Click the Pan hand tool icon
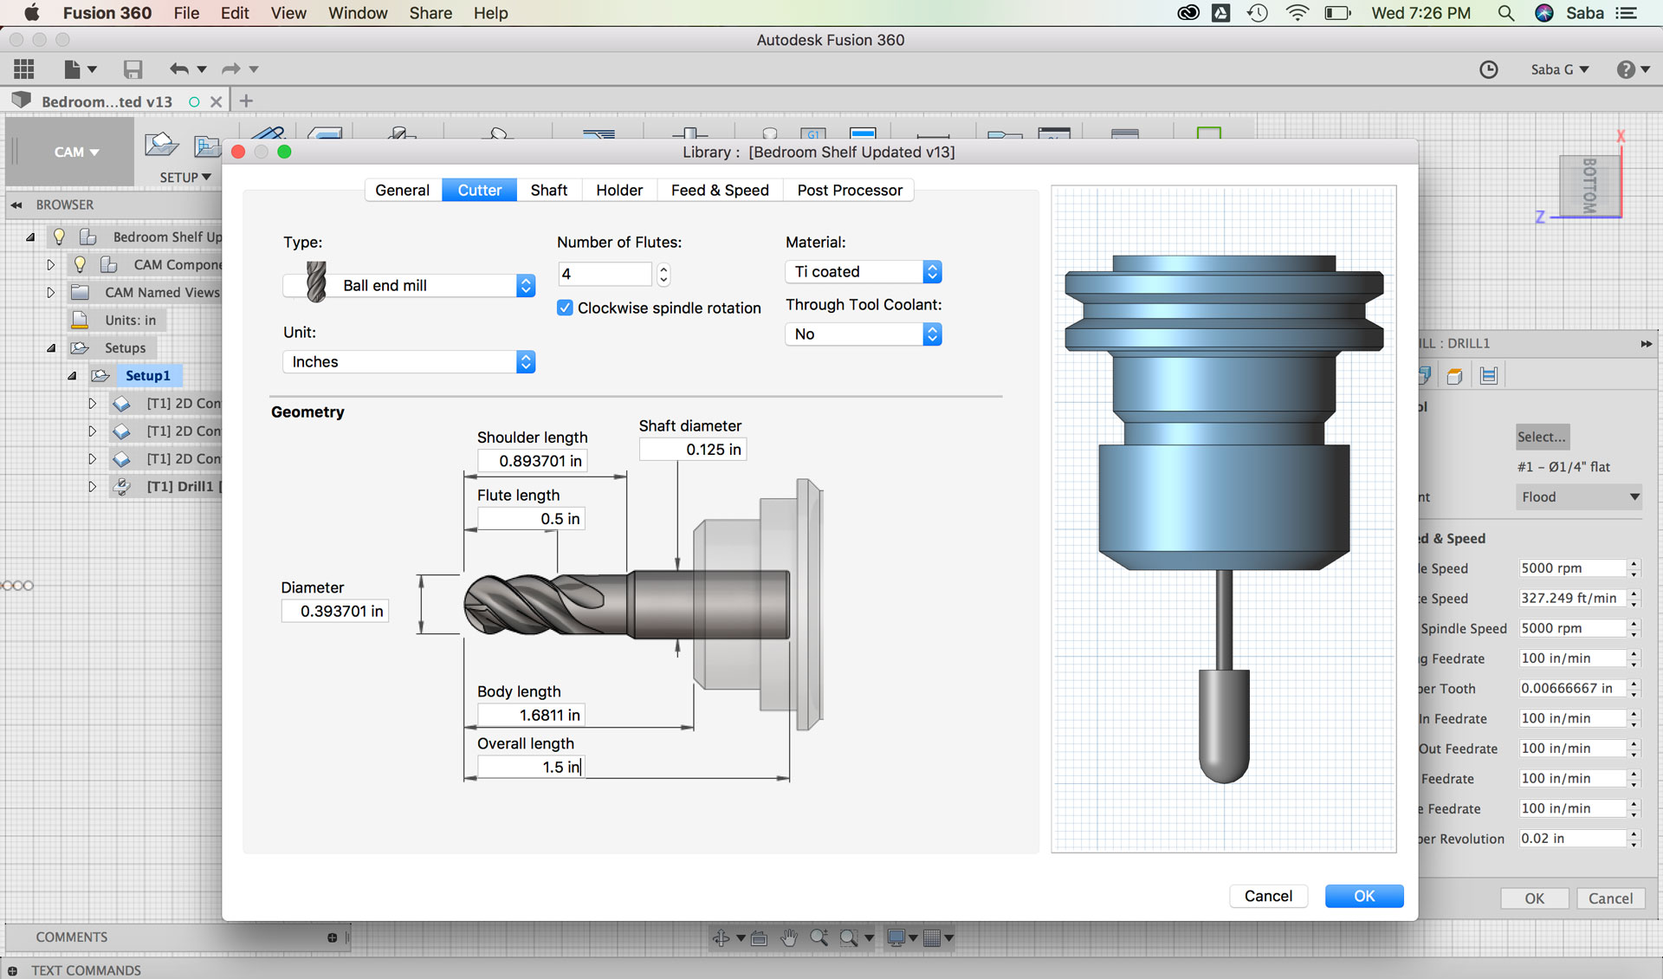Viewport: 1663px width, 979px height. tap(789, 937)
